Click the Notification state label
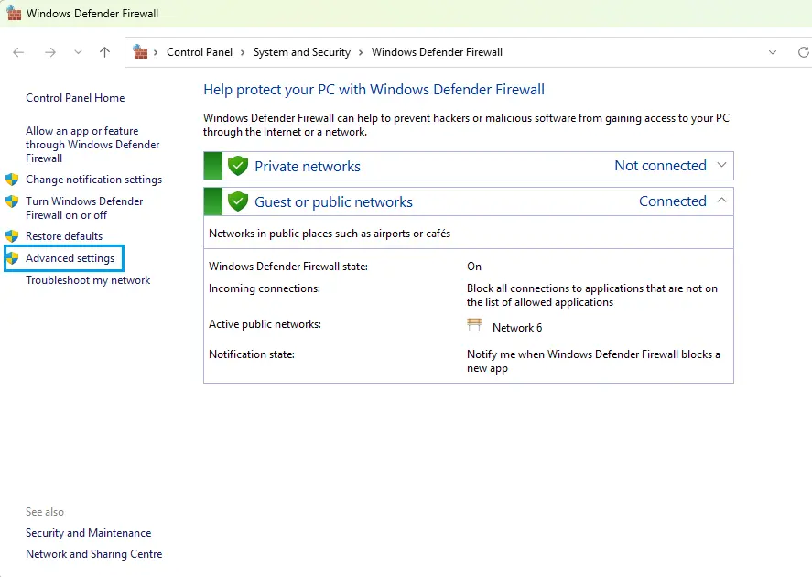The width and height of the screenshot is (812, 577). 251,354
